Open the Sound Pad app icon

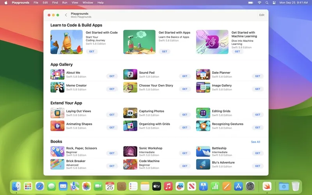coord(130,74)
